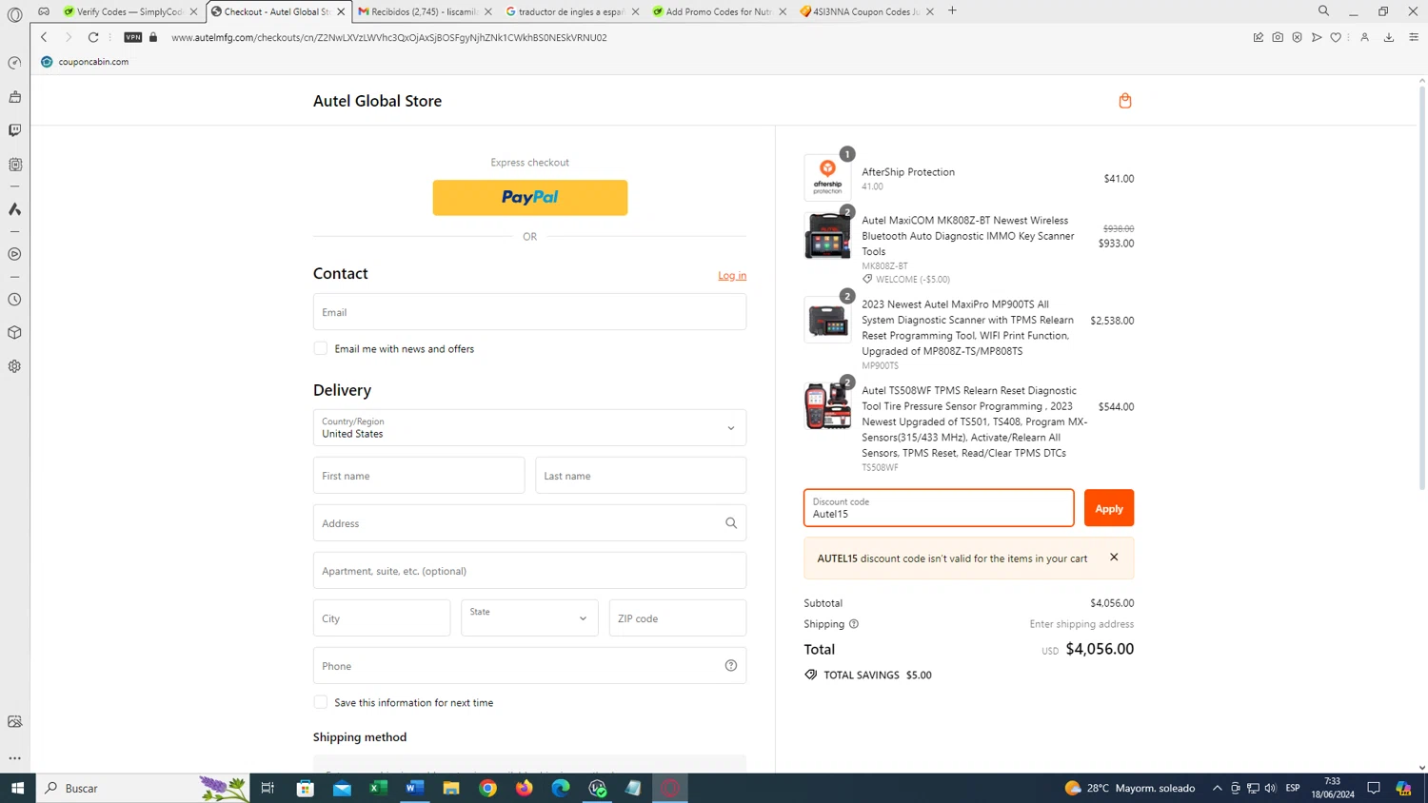Image resolution: width=1428 pixels, height=803 pixels.
Task: Click the site security padlock icon
Action: click(x=153, y=37)
